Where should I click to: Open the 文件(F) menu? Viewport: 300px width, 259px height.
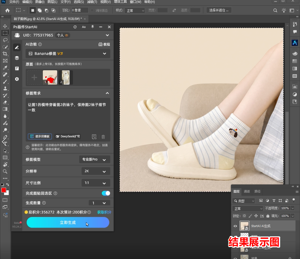click(14, 2)
